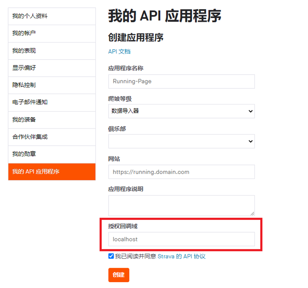308x288 pixels.
Task: Uncheck the API agreement checkbox
Action: [x=111, y=256]
